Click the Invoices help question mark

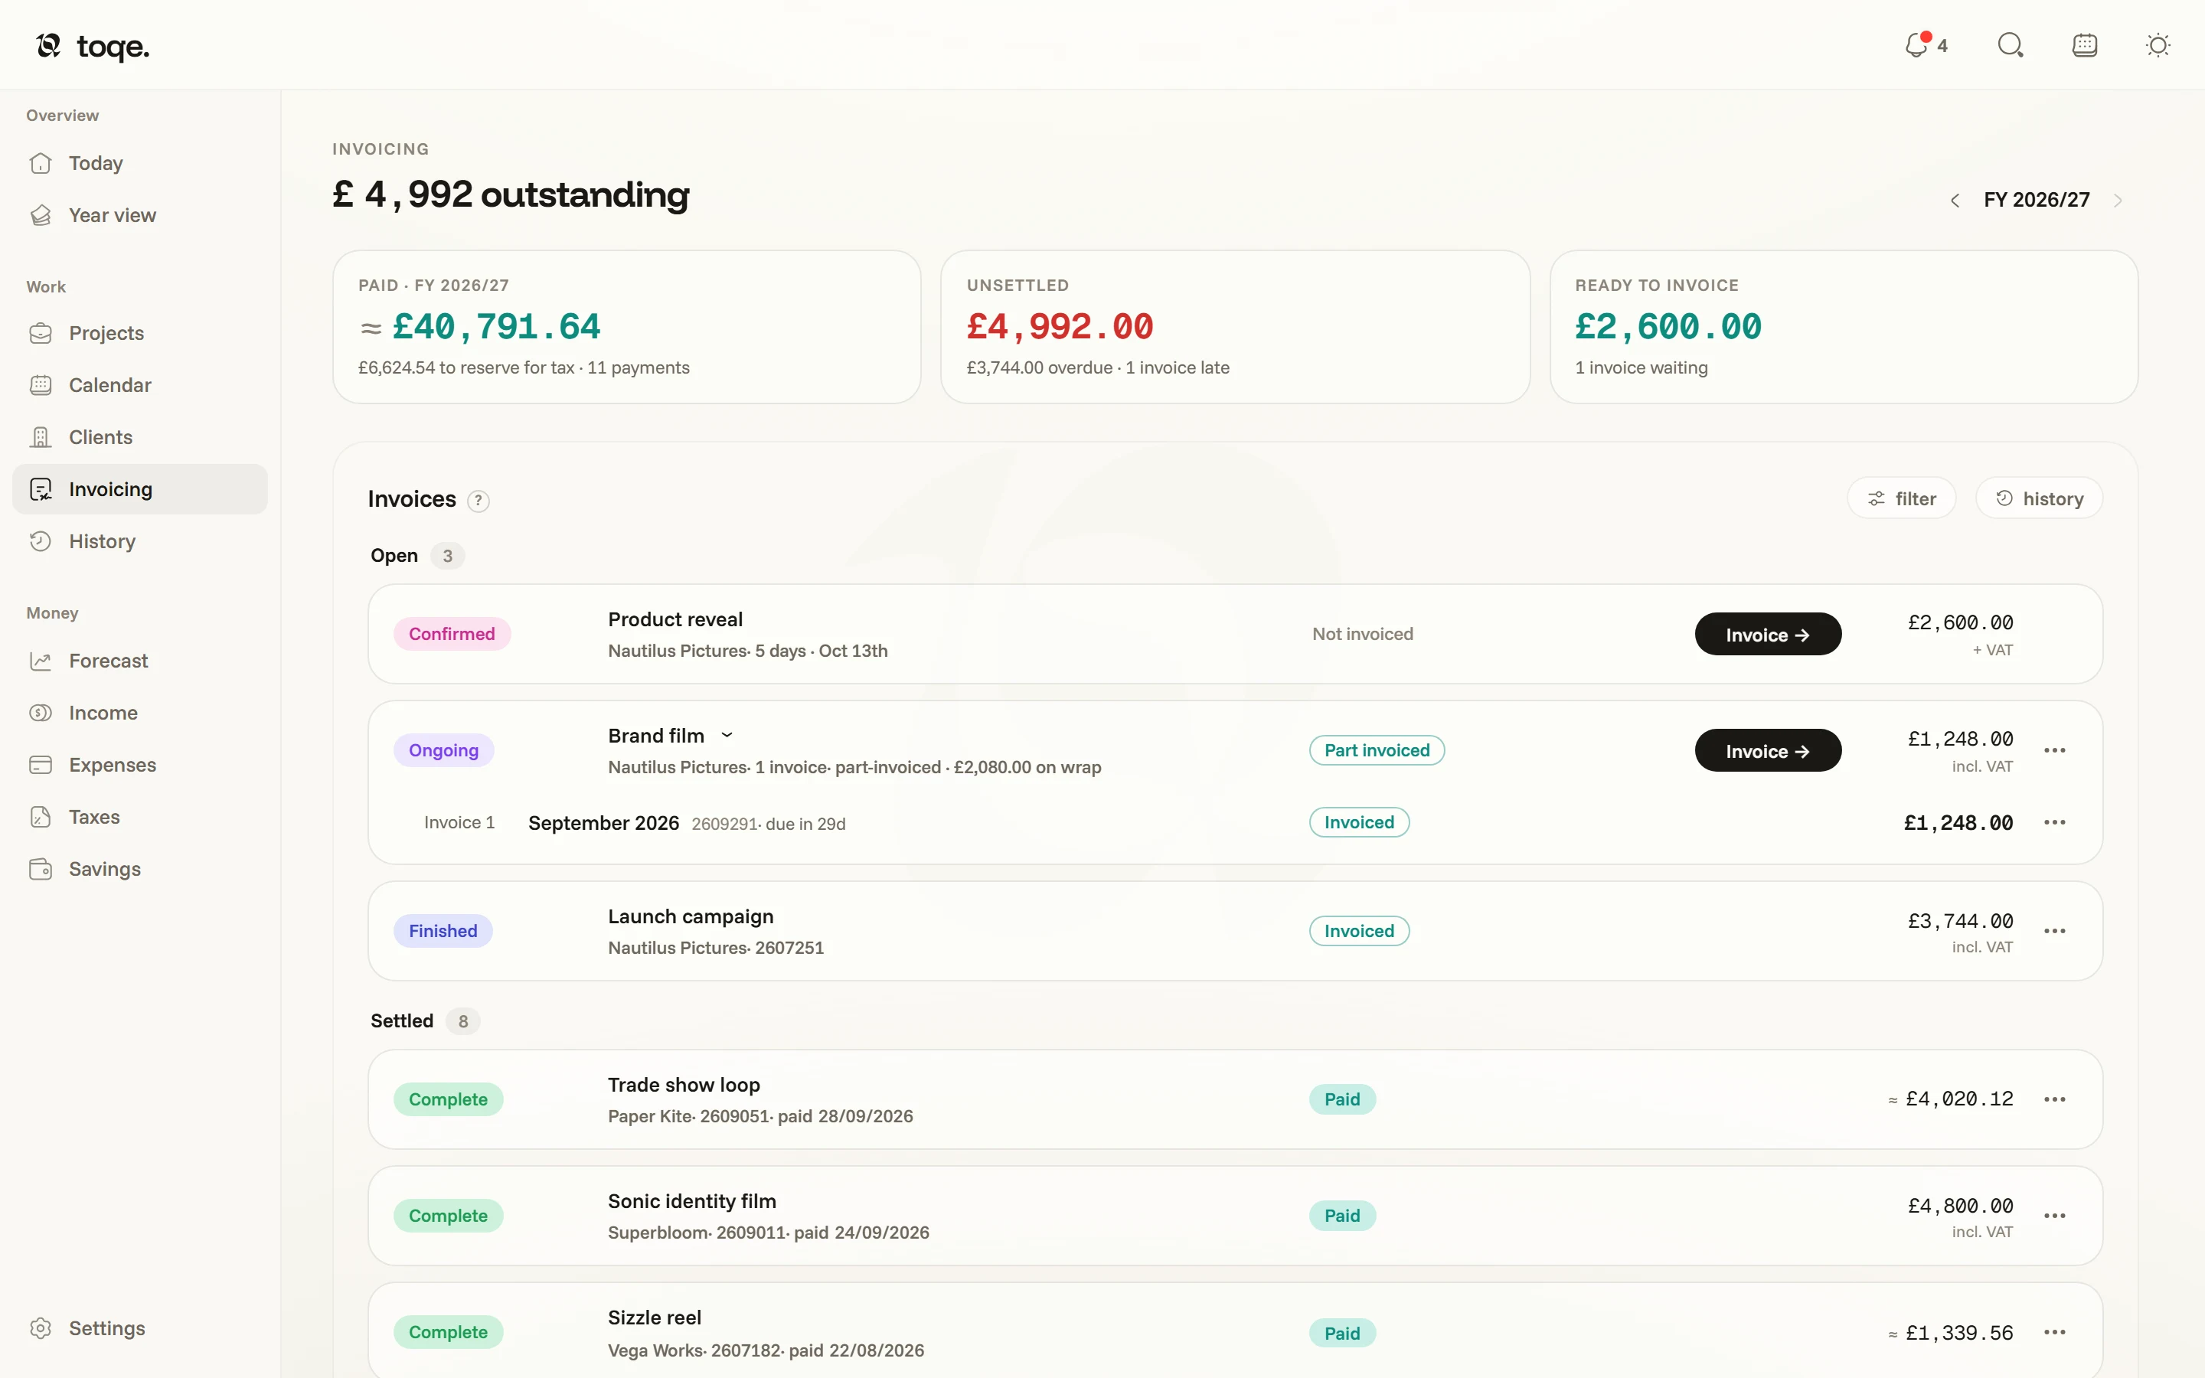[x=478, y=501]
